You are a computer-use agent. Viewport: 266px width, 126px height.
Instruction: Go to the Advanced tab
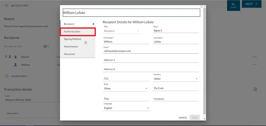coord(78,54)
